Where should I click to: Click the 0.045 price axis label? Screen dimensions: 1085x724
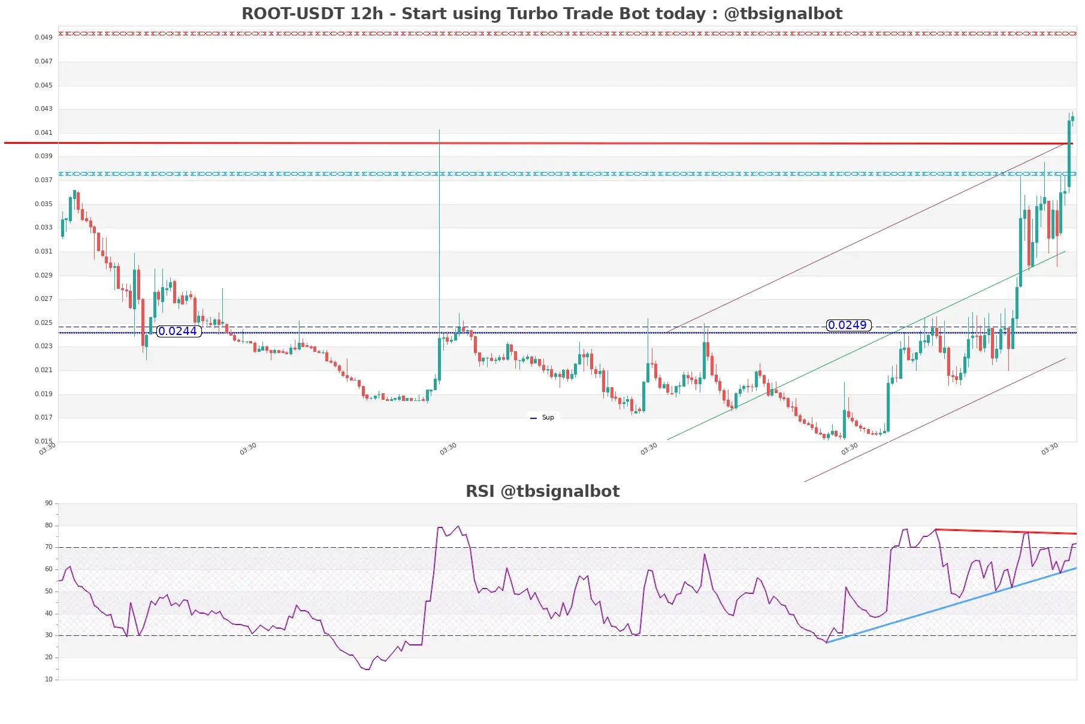pyautogui.click(x=43, y=85)
